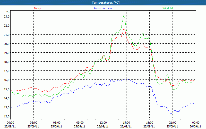The width and height of the screenshot is (206, 129).
Task: Select the red Temp. legend label
Action: [x=38, y=8]
